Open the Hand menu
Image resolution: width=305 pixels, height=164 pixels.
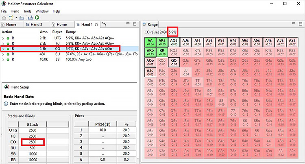tap(15, 11)
